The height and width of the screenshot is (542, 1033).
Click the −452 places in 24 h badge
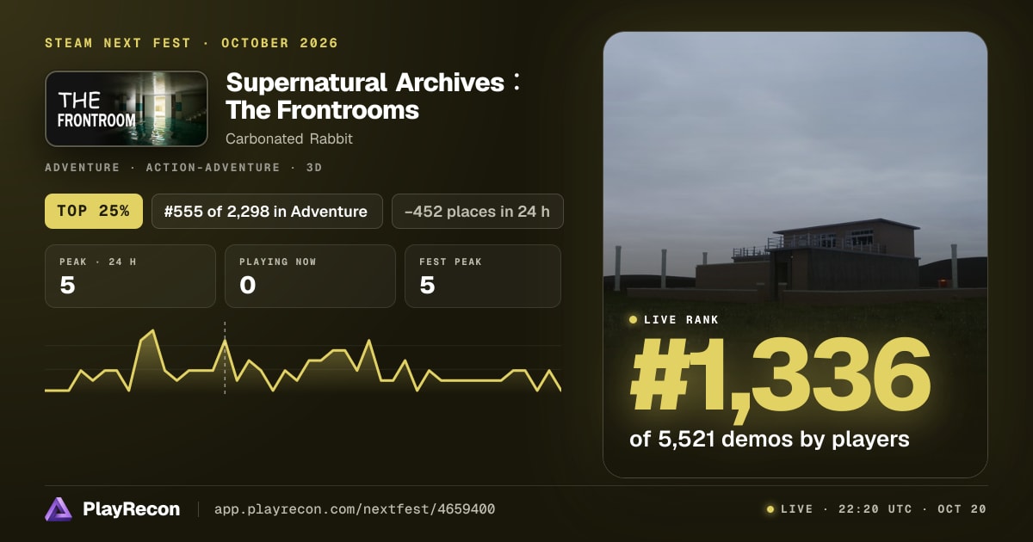click(x=478, y=211)
